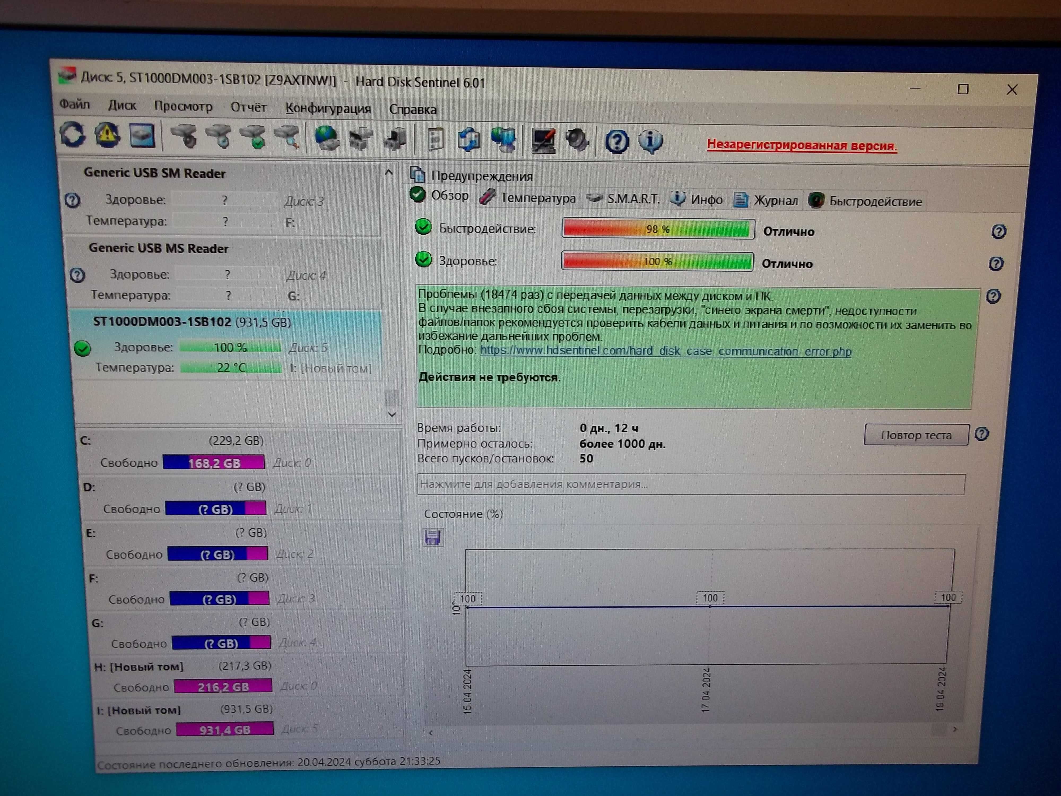Image resolution: width=1061 pixels, height=796 pixels.
Task: Click the green check icon of ST1000DM003 disk
Action: [x=82, y=348]
